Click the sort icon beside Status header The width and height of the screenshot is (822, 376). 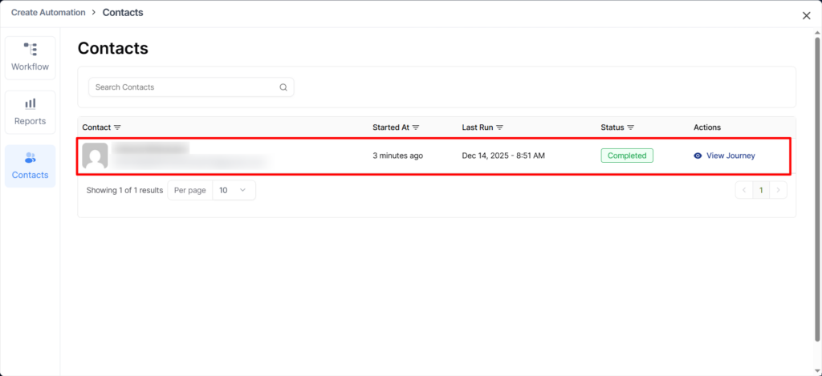tap(631, 127)
